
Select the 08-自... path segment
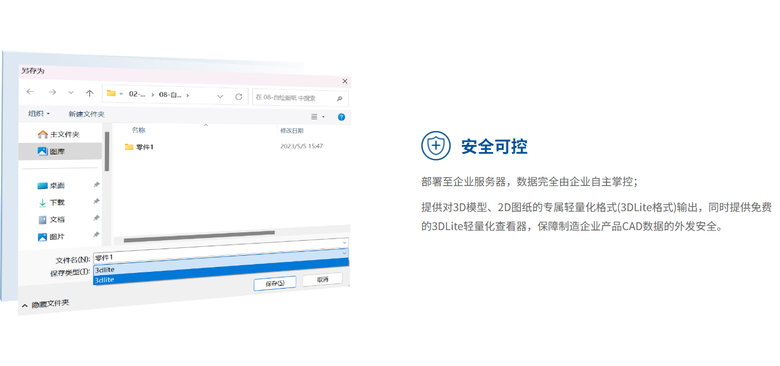click(170, 95)
